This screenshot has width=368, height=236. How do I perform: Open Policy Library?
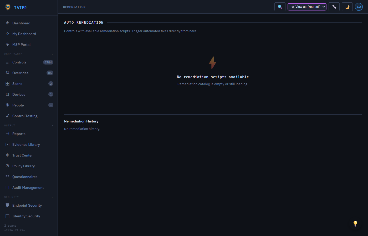(x=23, y=166)
